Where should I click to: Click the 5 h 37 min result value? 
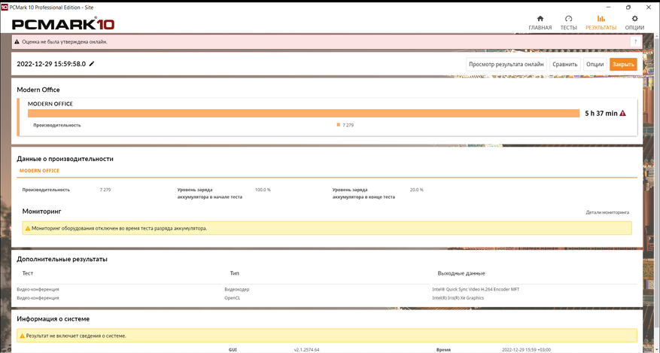(x=601, y=113)
